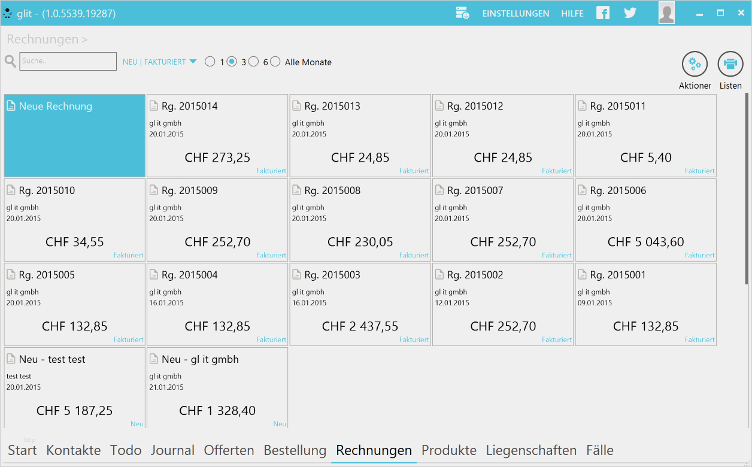Click the amount CHF 2 437,55
This screenshot has width=752, height=467.
(360, 326)
